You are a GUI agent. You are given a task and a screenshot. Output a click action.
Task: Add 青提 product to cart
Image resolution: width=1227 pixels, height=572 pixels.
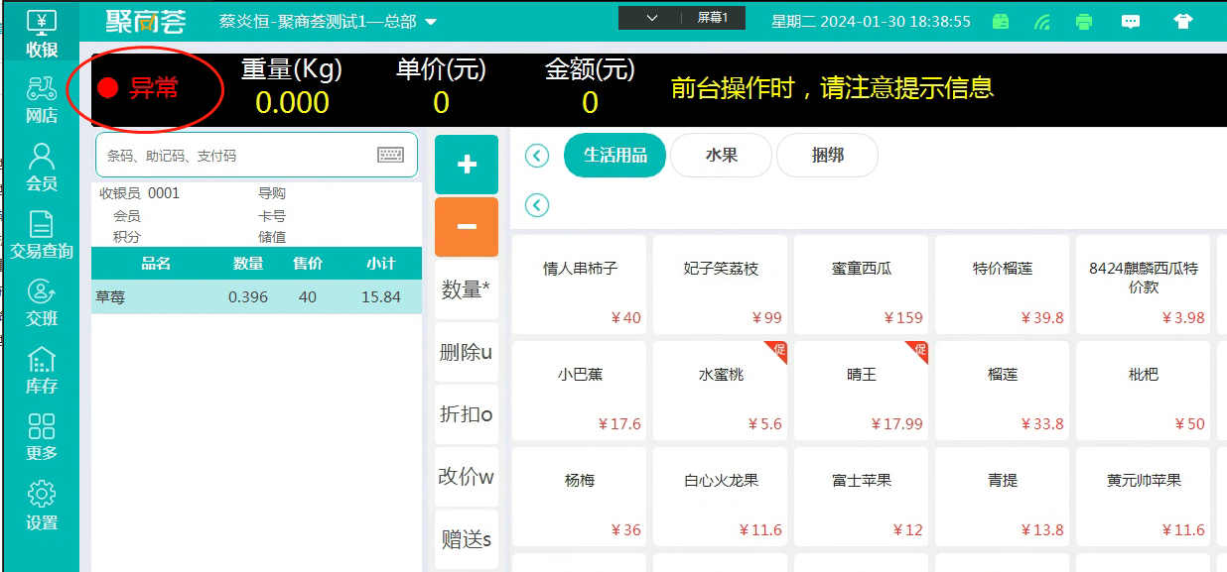(x=1003, y=497)
